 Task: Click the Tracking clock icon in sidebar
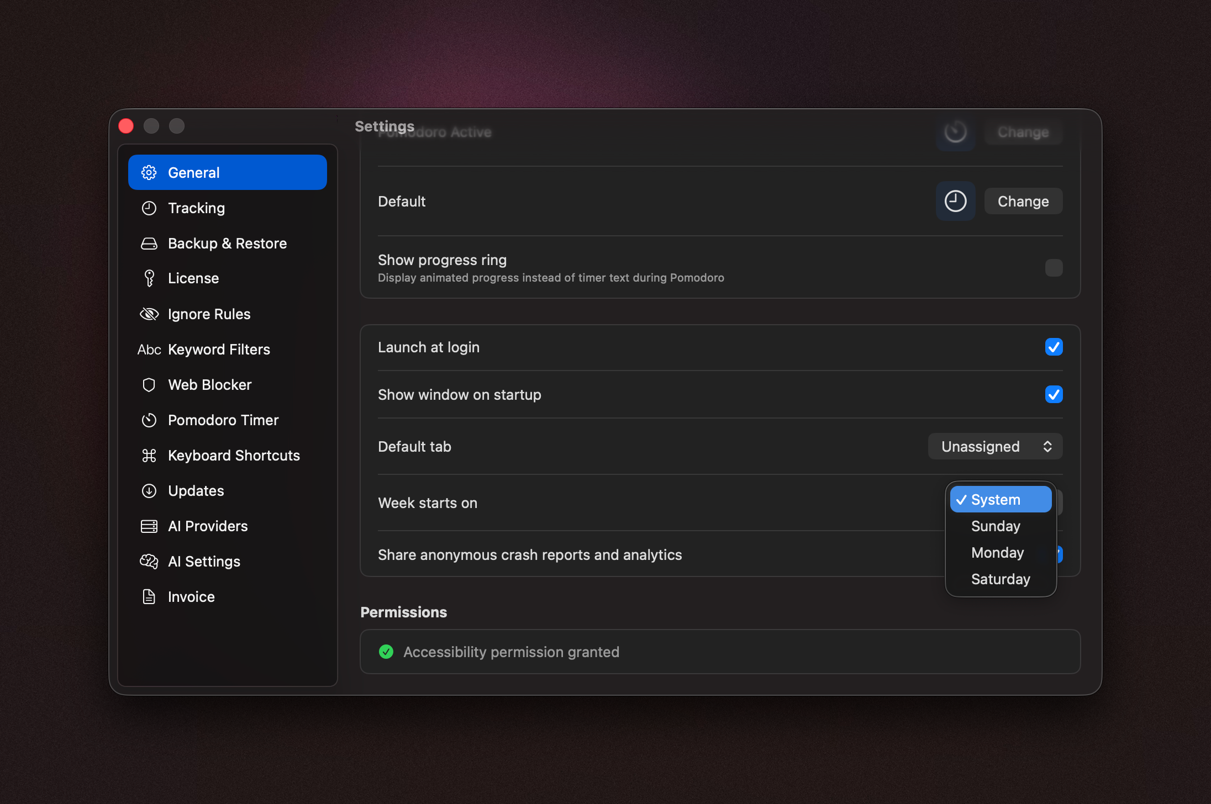tap(149, 208)
